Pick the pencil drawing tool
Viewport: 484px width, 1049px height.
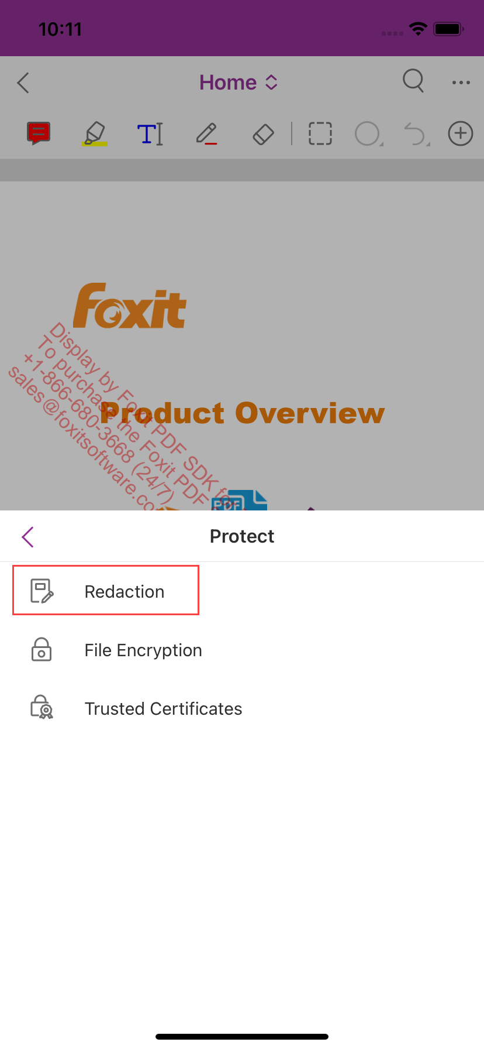pyautogui.click(x=206, y=133)
